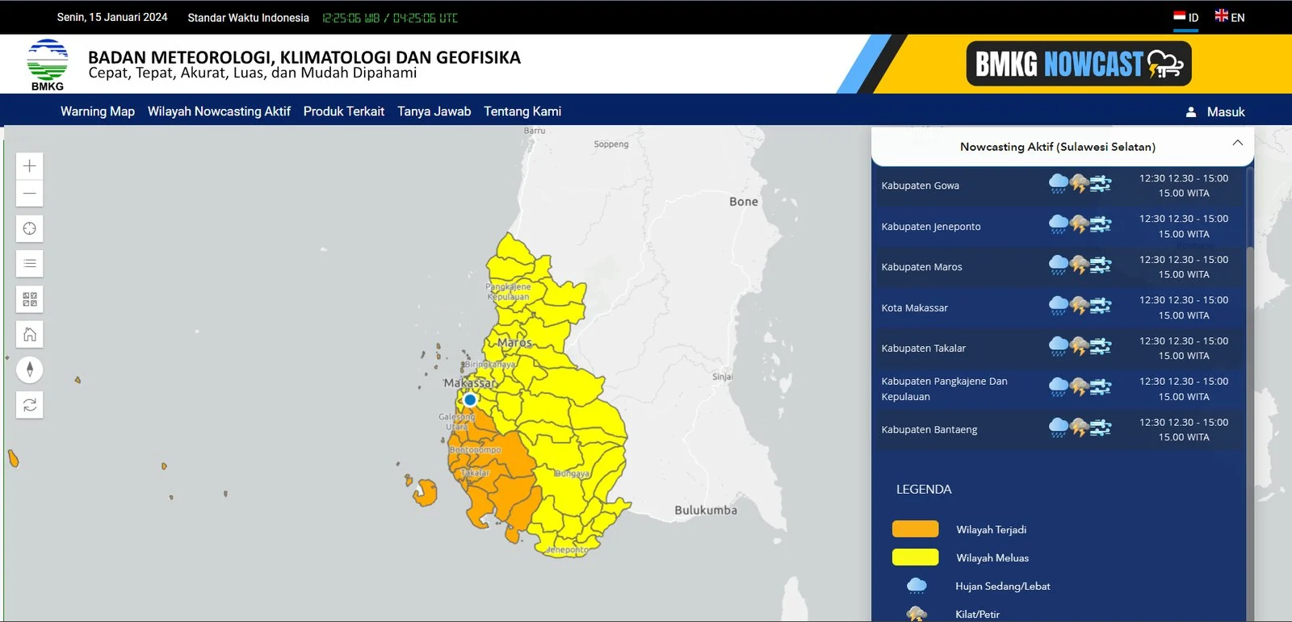This screenshot has height=622, width=1292.
Task: Collapse the Nowcasting Aktif panel
Action: [1237, 144]
